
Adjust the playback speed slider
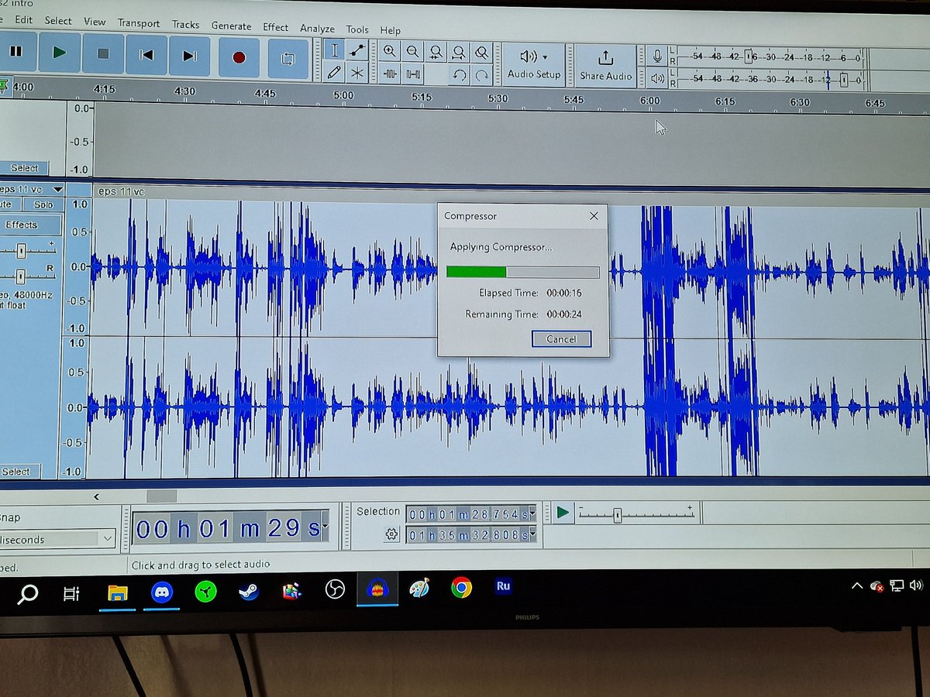click(x=618, y=515)
